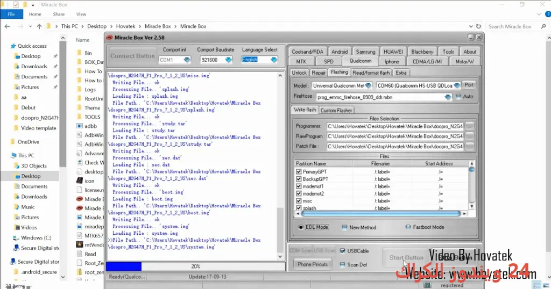Click the Explorer up-one-level arrow

click(x=39, y=26)
